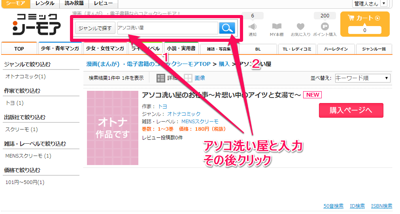Image resolution: width=400 pixels, height=214 pixels.
Task: Open the ID検索 link
Action: 357,206
